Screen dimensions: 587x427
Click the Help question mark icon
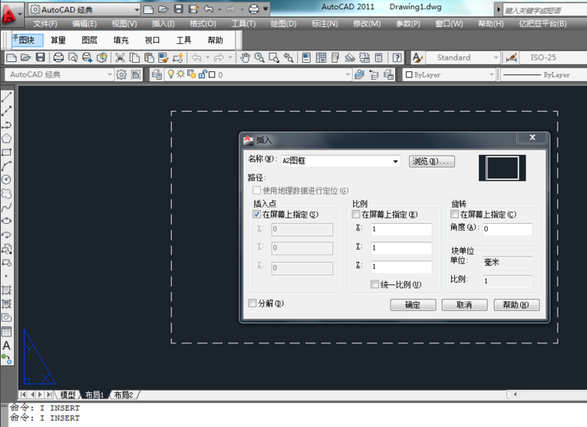(x=397, y=57)
